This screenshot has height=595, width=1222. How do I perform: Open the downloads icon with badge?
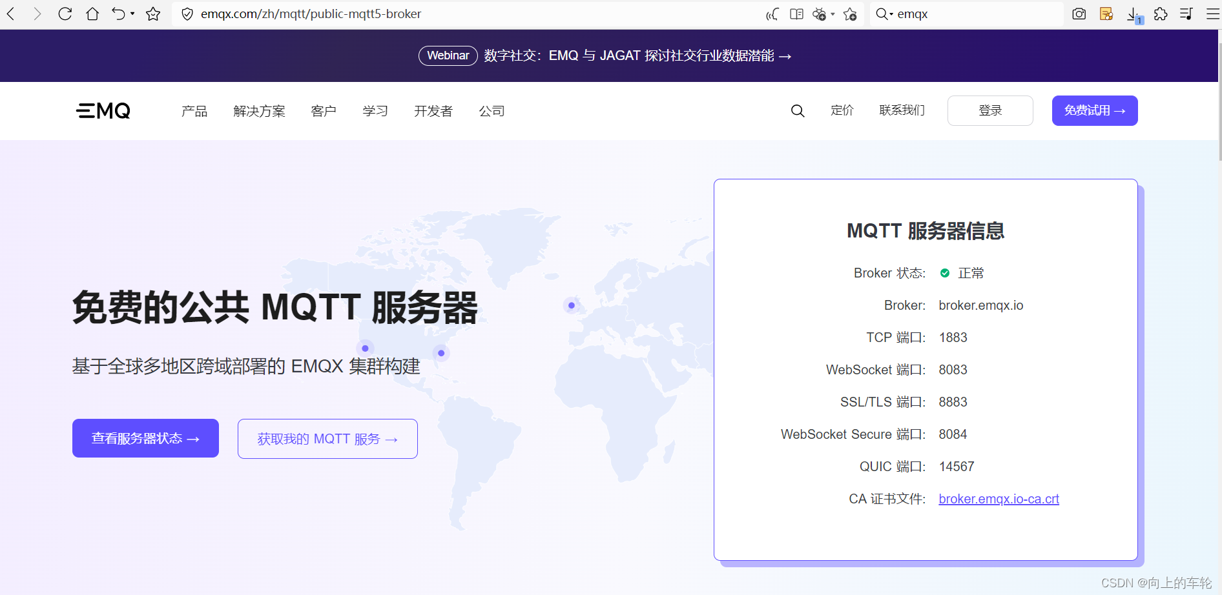[1135, 15]
